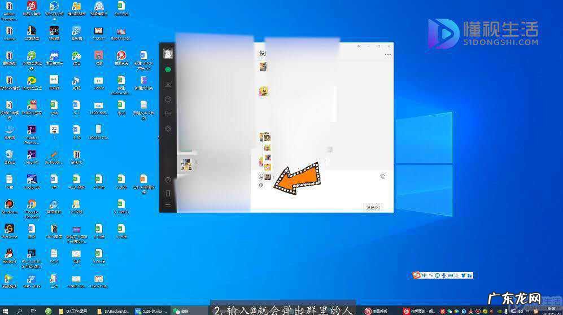Open chat info via three-dots button
This screenshot has height=315, width=563.
point(387,55)
